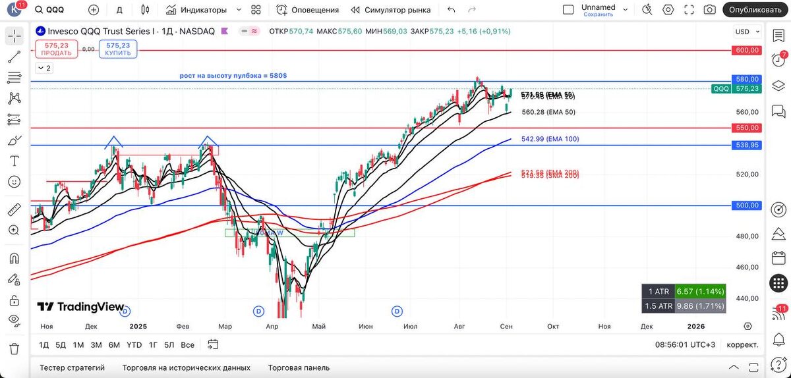Click the red 575,23 ПРОДАТЬ sell button
The height and width of the screenshot is (378, 791).
coord(57,49)
